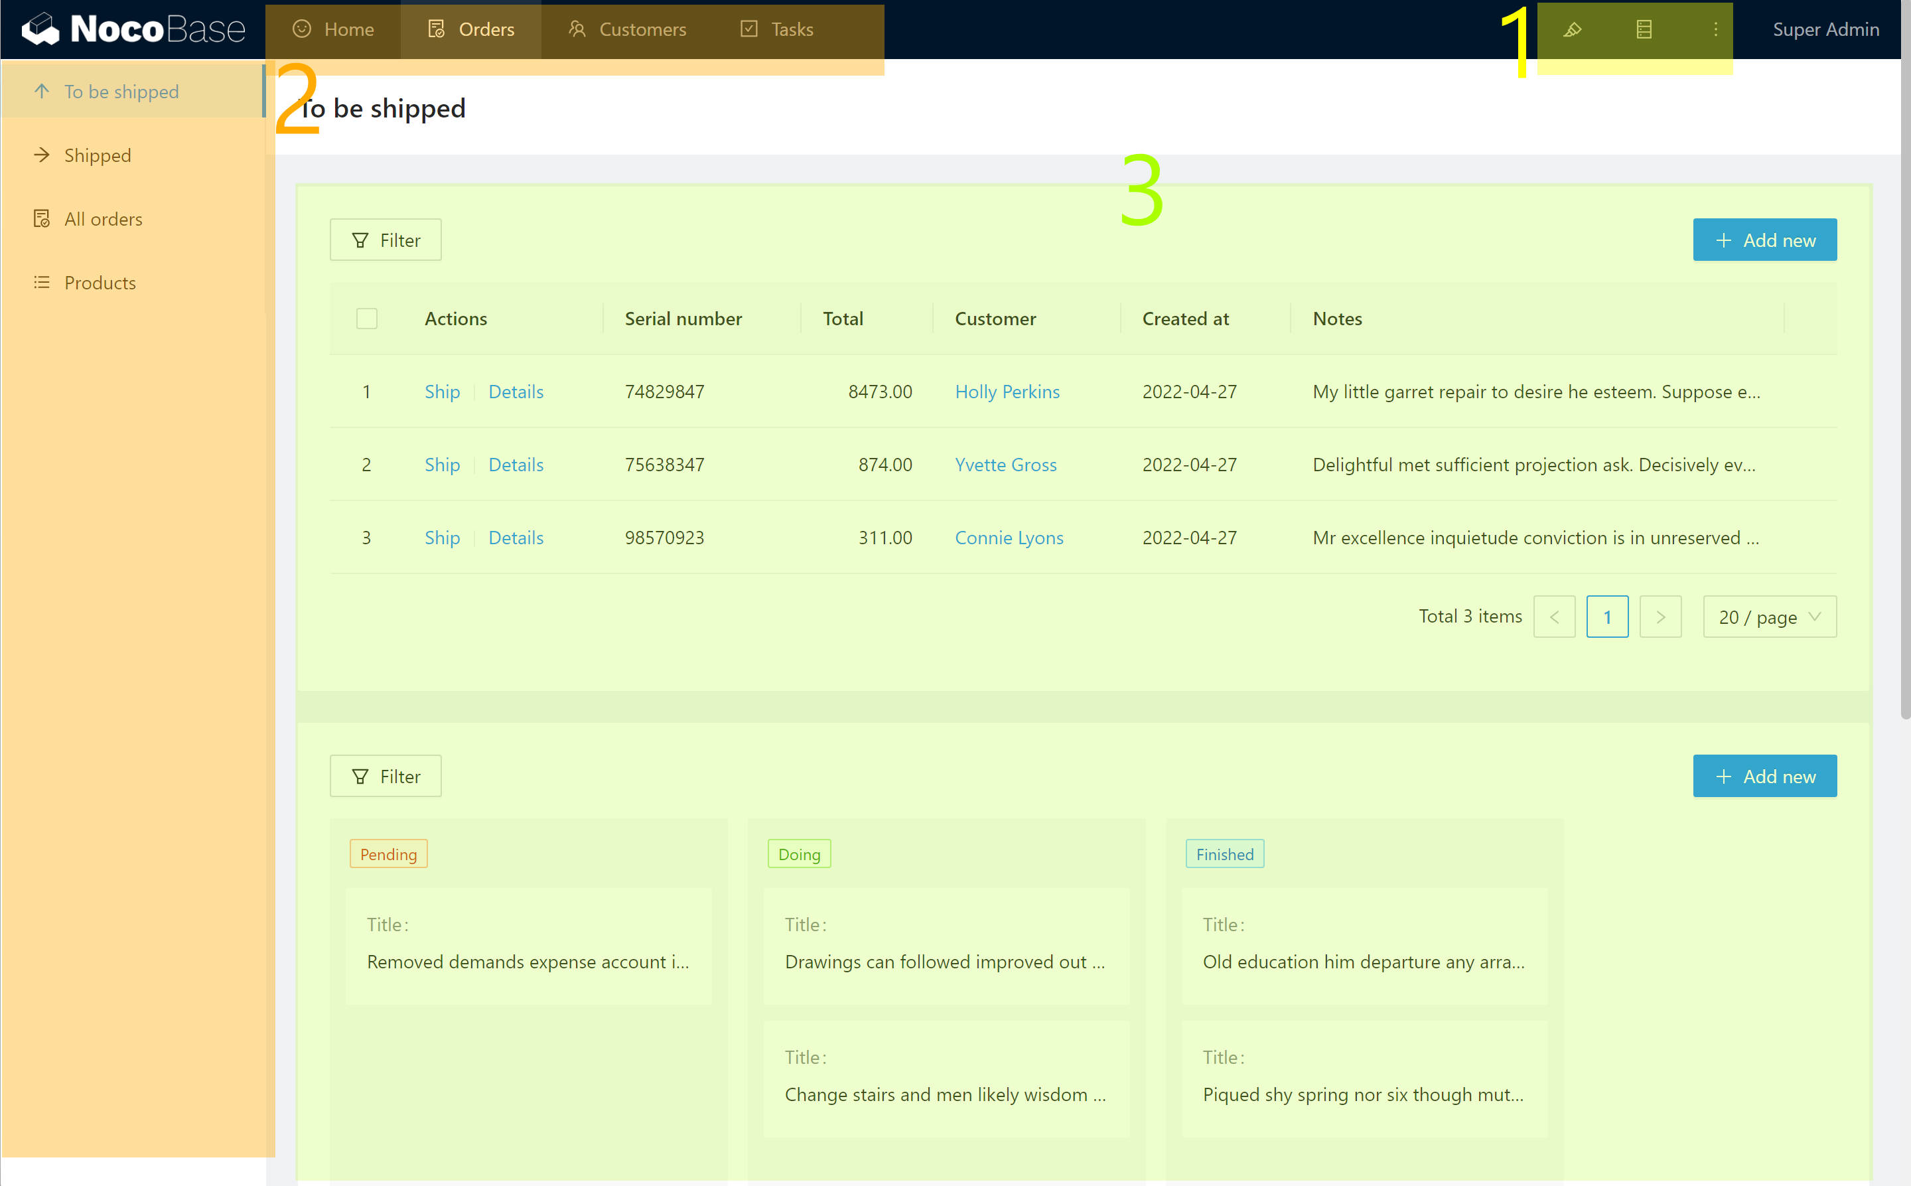
Task: Open Products list in sidebar
Action: (x=100, y=282)
